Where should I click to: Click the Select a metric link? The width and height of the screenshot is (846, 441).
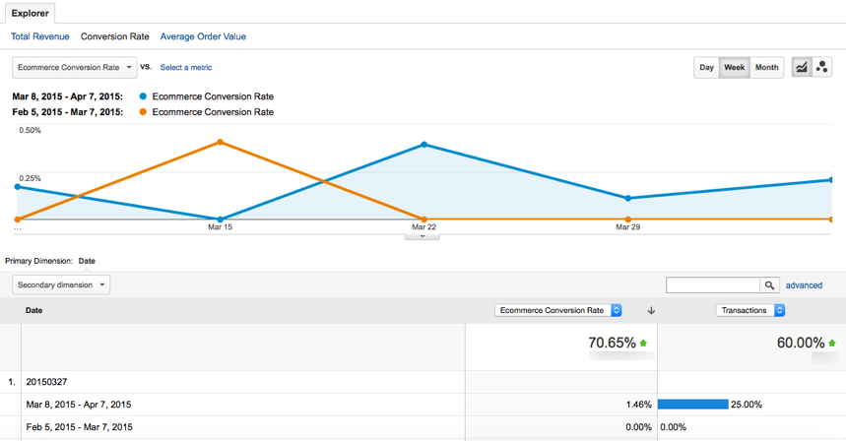point(185,67)
